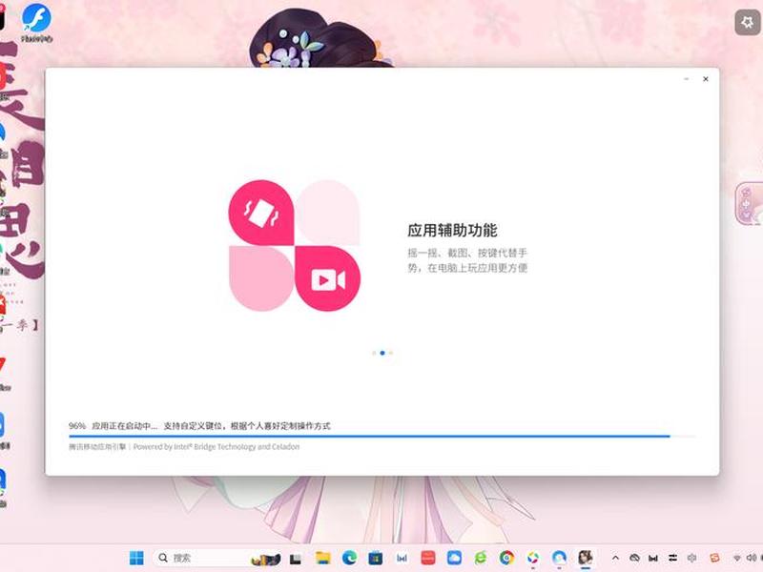Launch Google Chrome from the taskbar
The height and width of the screenshot is (572, 763).
point(506,558)
